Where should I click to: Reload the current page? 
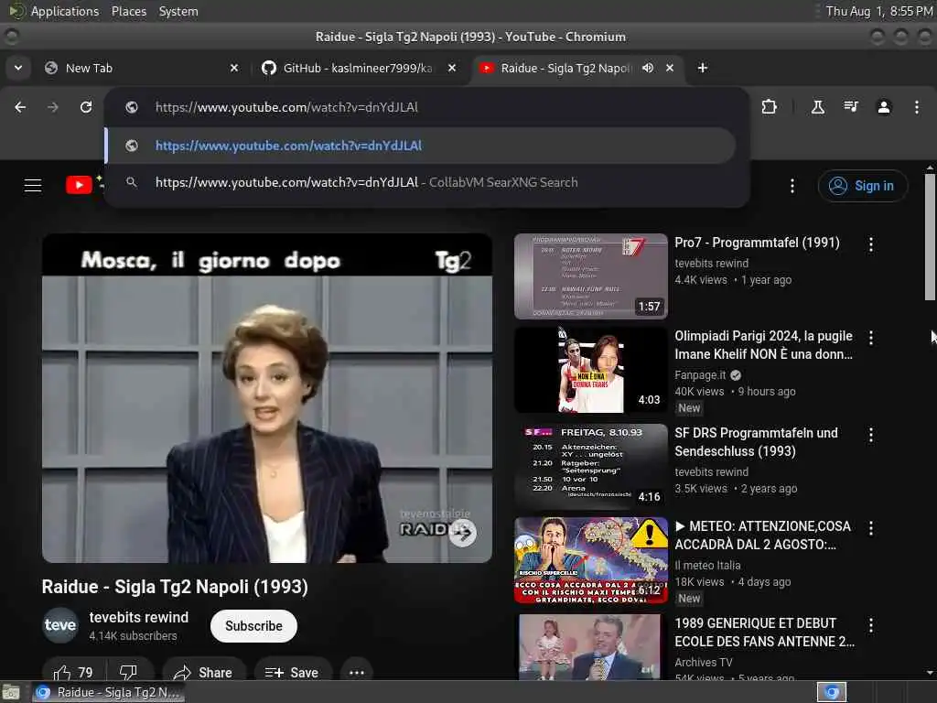point(86,107)
